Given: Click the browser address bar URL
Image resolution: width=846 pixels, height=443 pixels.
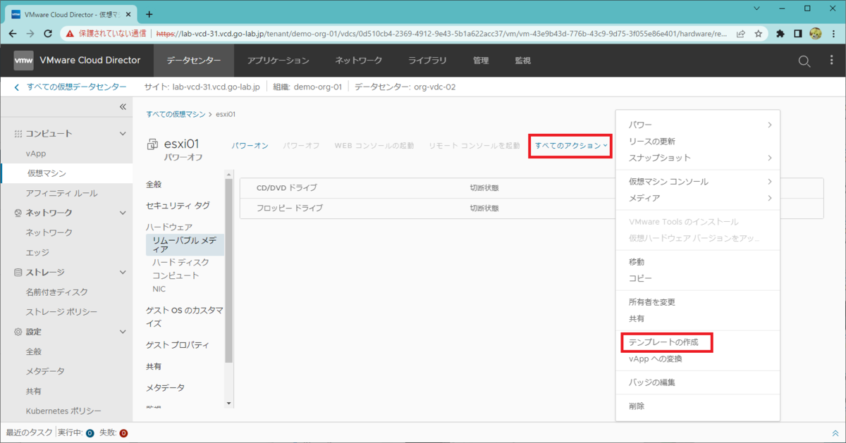Looking at the screenshot, I should pyautogui.click(x=441, y=33).
